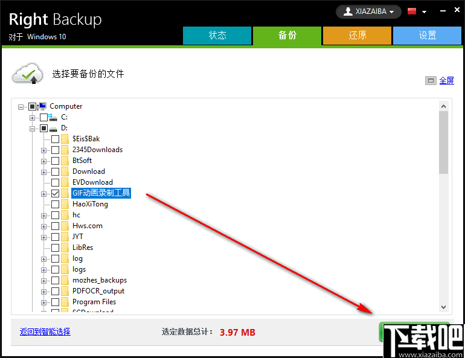Click the JYT folder icon

tap(65, 237)
